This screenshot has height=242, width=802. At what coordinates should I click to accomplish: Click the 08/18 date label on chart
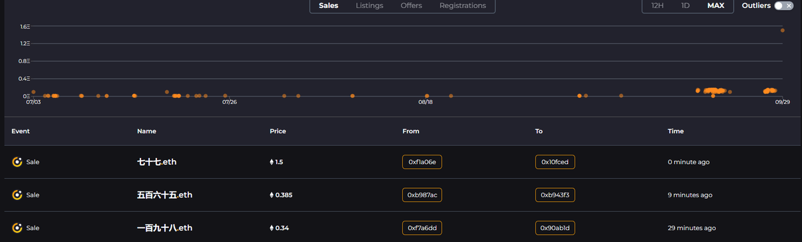(426, 102)
